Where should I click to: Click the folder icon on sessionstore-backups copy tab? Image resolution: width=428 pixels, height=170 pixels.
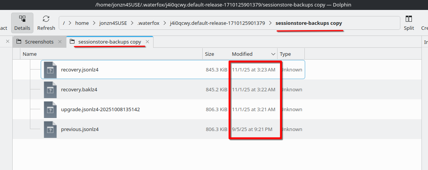point(72,42)
